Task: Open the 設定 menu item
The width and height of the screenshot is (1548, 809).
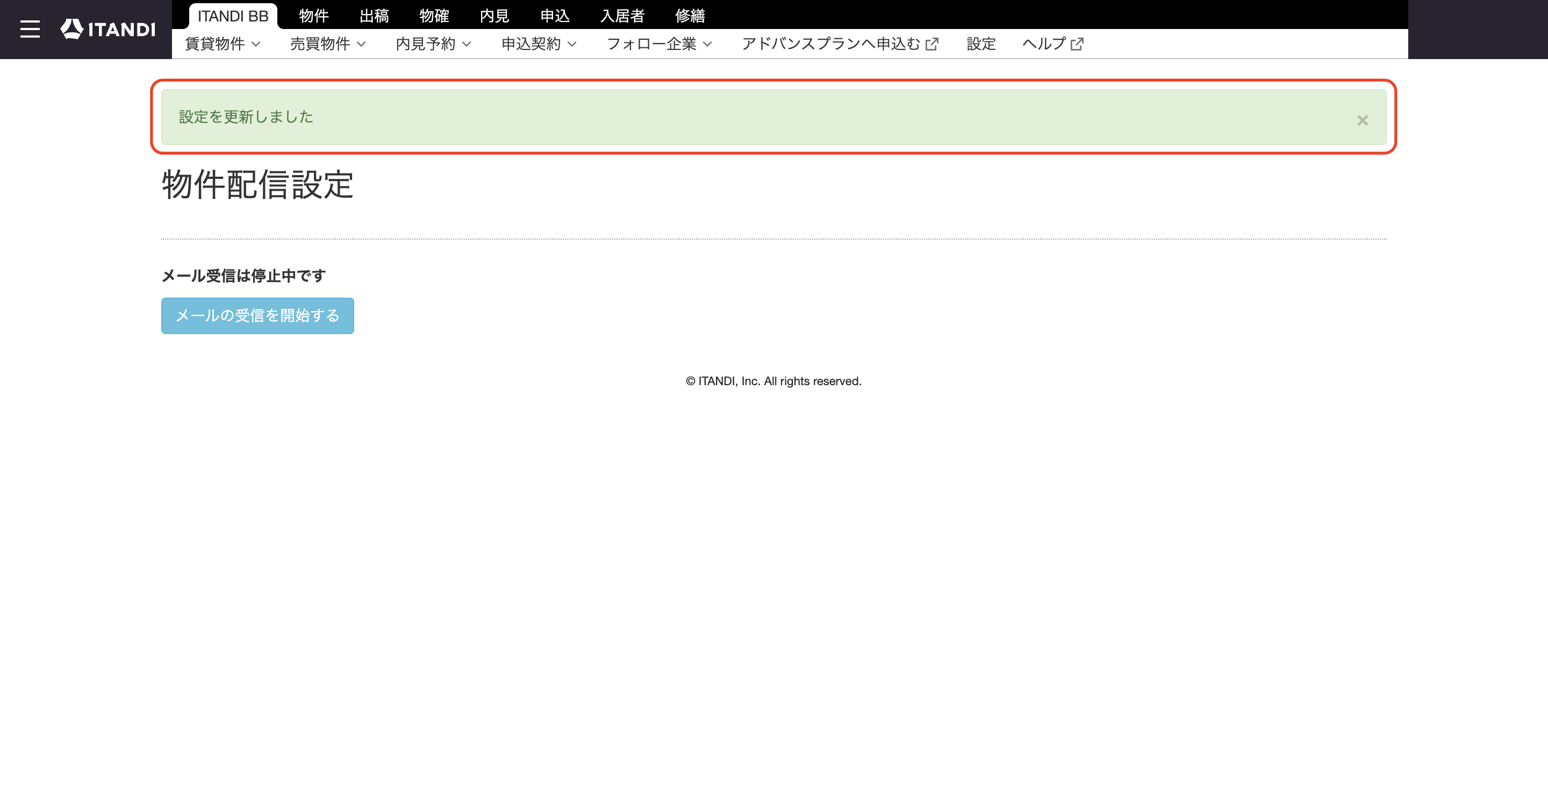Action: pos(981,44)
